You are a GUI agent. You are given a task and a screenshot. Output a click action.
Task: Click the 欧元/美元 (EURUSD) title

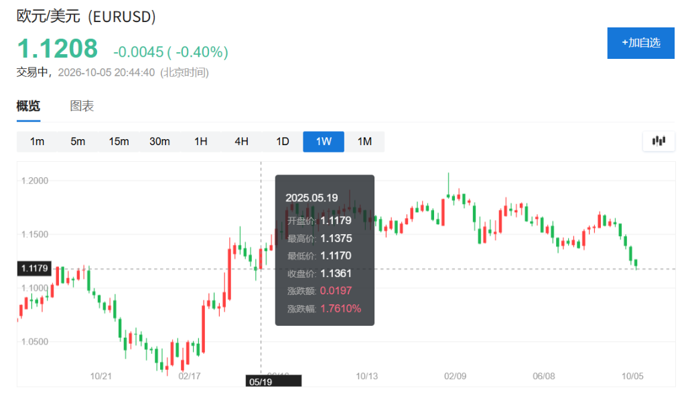click(86, 17)
